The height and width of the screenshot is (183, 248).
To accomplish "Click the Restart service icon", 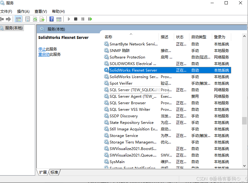I will coord(90,19).
